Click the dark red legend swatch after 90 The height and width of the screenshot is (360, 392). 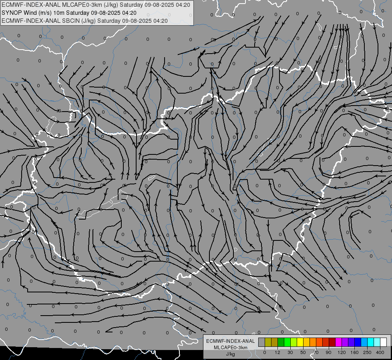coord(332,342)
